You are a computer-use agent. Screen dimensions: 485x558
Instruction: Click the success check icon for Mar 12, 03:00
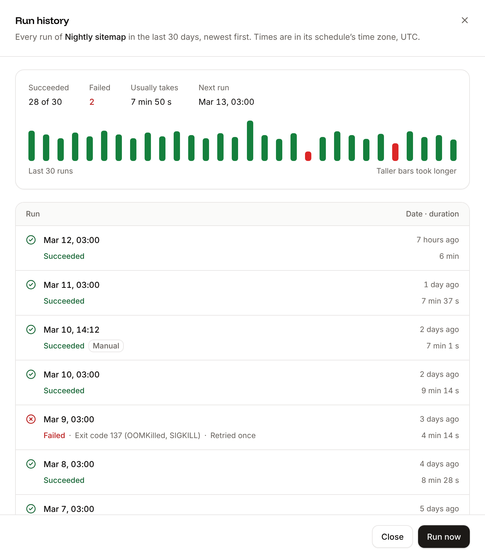click(x=31, y=240)
